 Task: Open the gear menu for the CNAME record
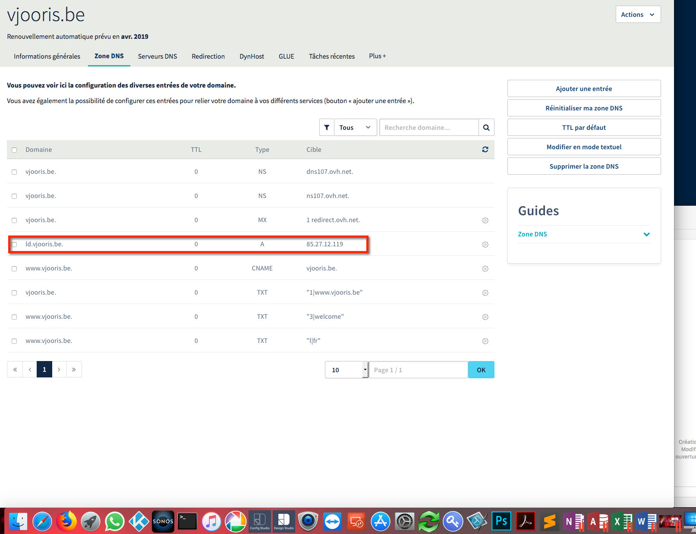[485, 269]
